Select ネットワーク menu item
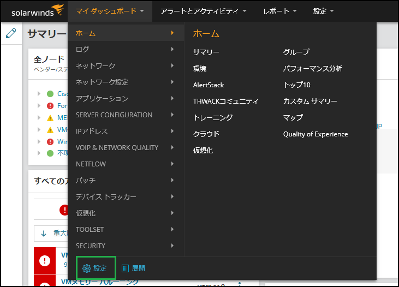Screen dimensions: 399x287 [126, 65]
